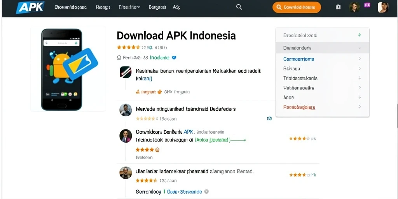Click the orange icon before "Sirik fregucin"
The height and width of the screenshot is (199, 398).
coord(160,92)
